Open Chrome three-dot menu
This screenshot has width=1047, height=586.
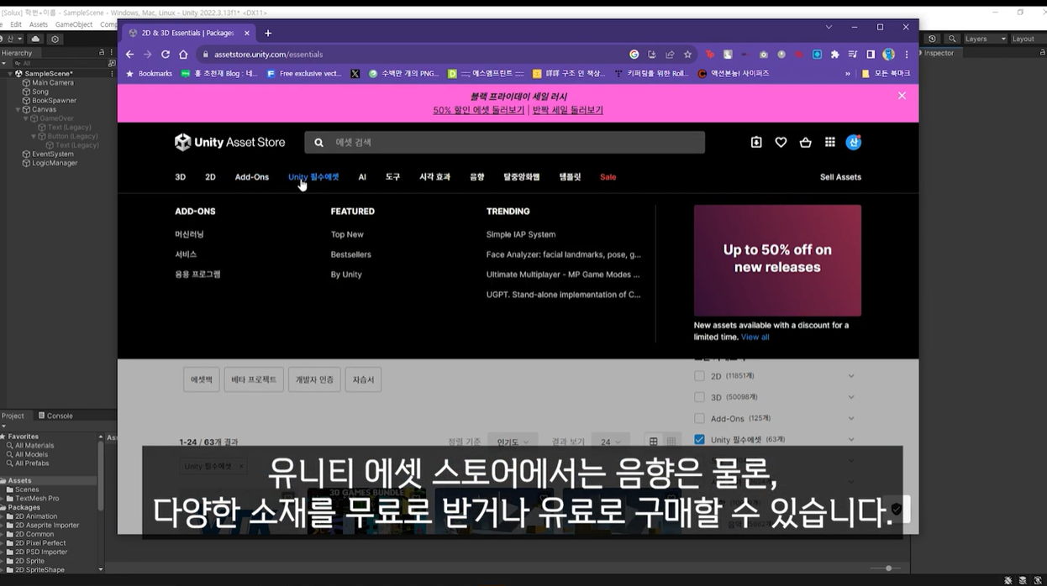[906, 55]
